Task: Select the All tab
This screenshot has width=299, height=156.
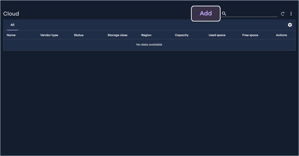Action: point(12,25)
